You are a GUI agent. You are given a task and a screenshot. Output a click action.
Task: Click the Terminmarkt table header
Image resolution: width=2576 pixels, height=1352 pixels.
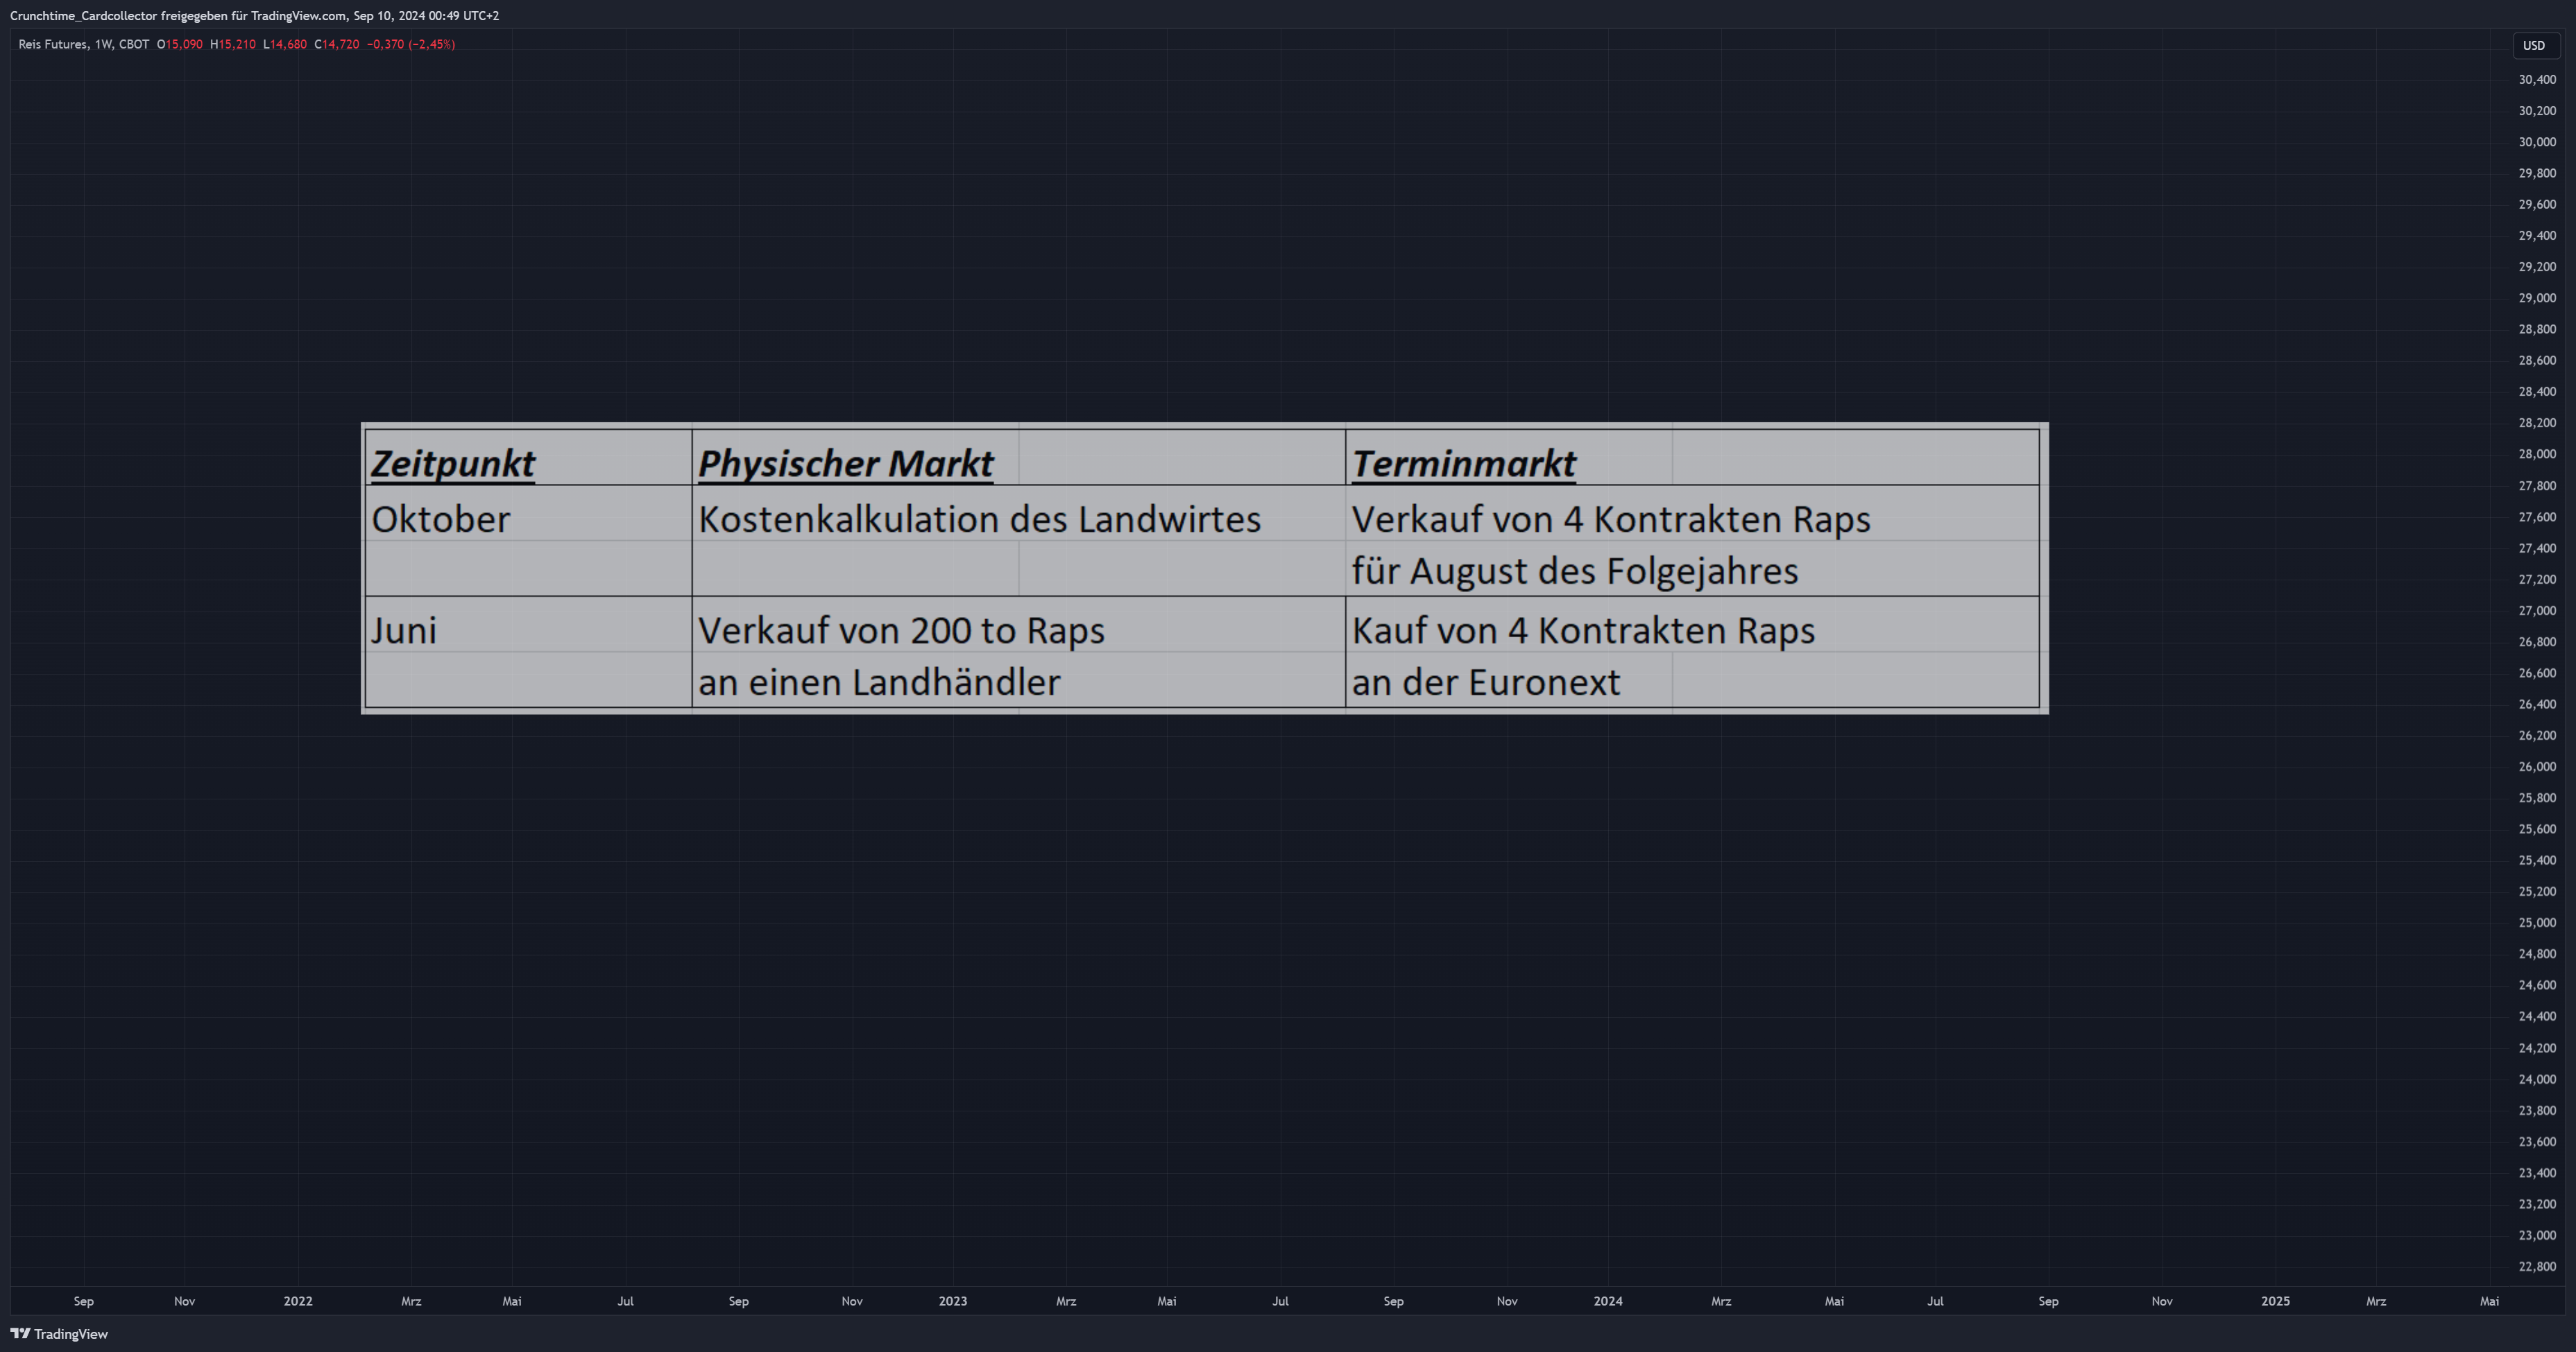click(1464, 462)
